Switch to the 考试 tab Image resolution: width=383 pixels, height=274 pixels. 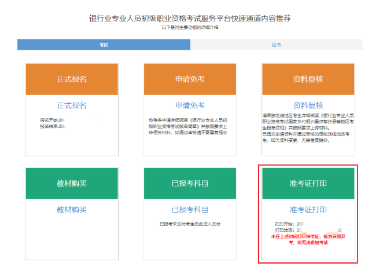[104, 45]
